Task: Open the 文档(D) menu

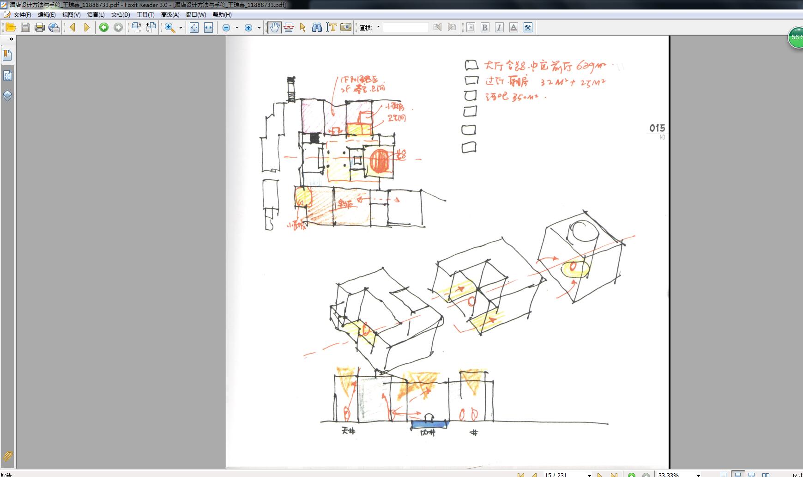Action: pos(121,15)
